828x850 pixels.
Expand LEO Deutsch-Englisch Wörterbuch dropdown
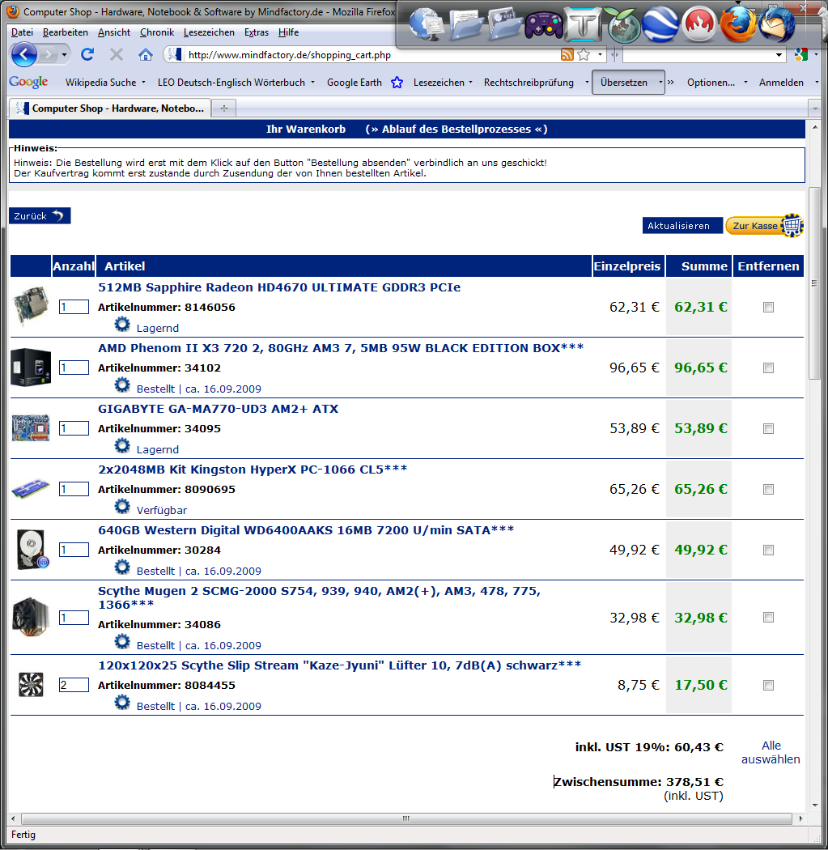[312, 83]
